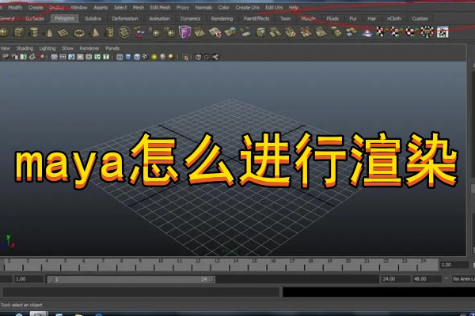Click the animation end time field 48.00
The width and height of the screenshot is (475, 316).
[426, 279]
